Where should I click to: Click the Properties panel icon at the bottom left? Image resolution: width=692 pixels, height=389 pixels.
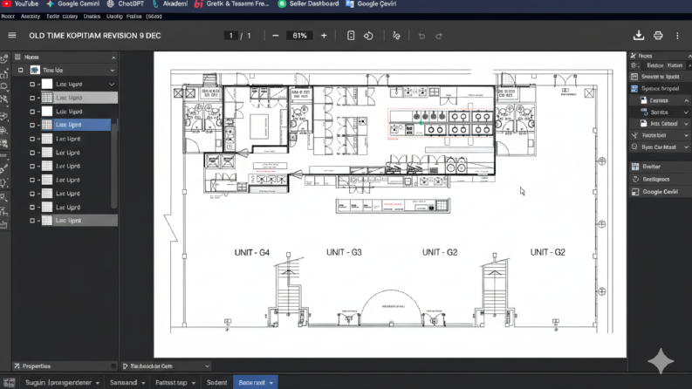point(17,366)
